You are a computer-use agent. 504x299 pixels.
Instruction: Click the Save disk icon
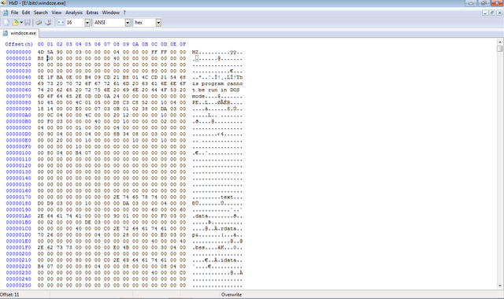tap(28, 23)
